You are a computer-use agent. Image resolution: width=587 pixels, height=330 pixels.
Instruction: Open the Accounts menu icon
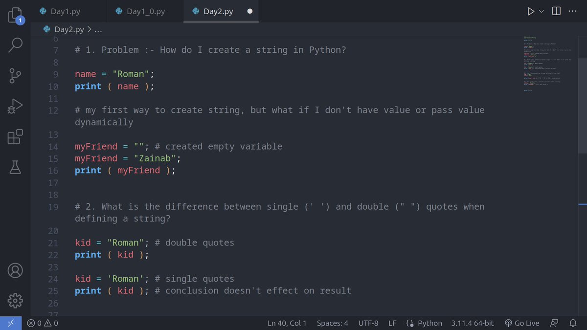[15, 270]
